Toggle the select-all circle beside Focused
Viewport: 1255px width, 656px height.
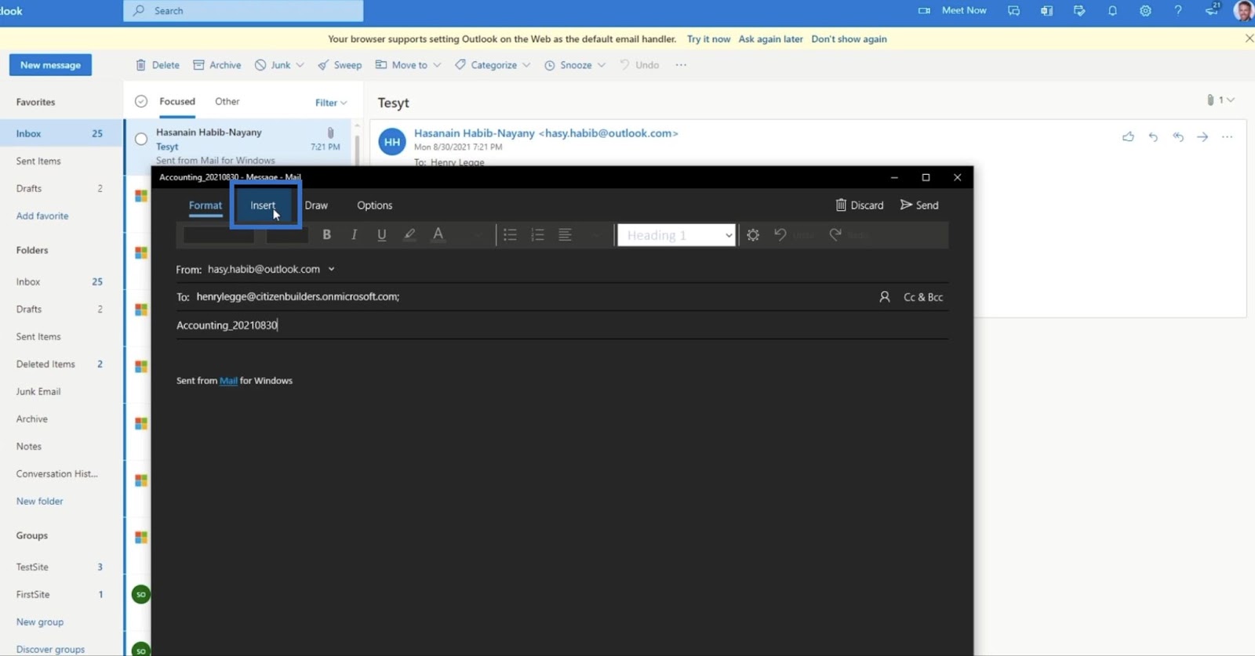141,101
